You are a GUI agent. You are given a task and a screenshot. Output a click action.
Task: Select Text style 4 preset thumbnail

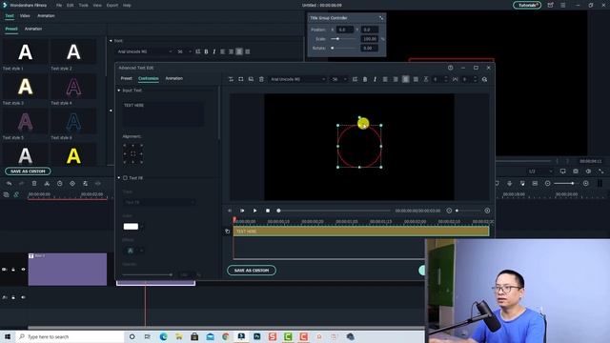tap(73, 87)
